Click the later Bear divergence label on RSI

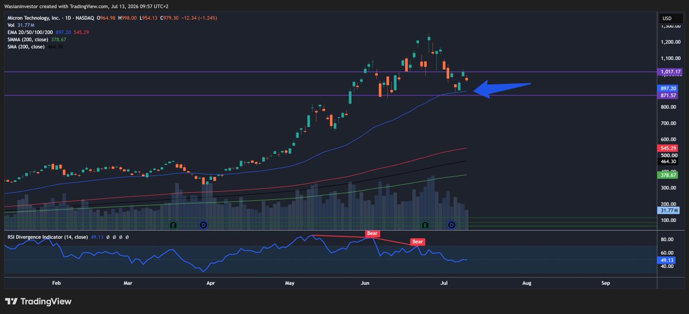(x=417, y=242)
